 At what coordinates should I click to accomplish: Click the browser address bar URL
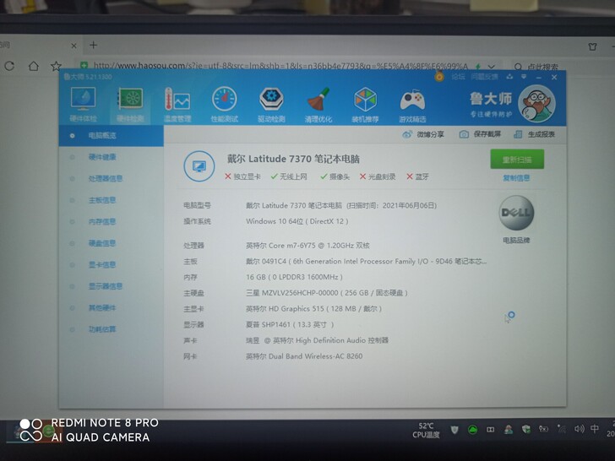tap(280, 66)
